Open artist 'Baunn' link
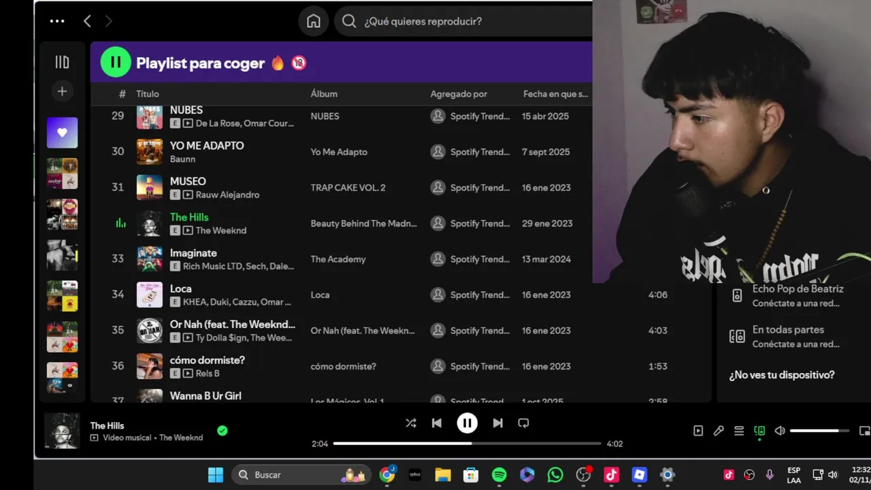 pyautogui.click(x=182, y=159)
